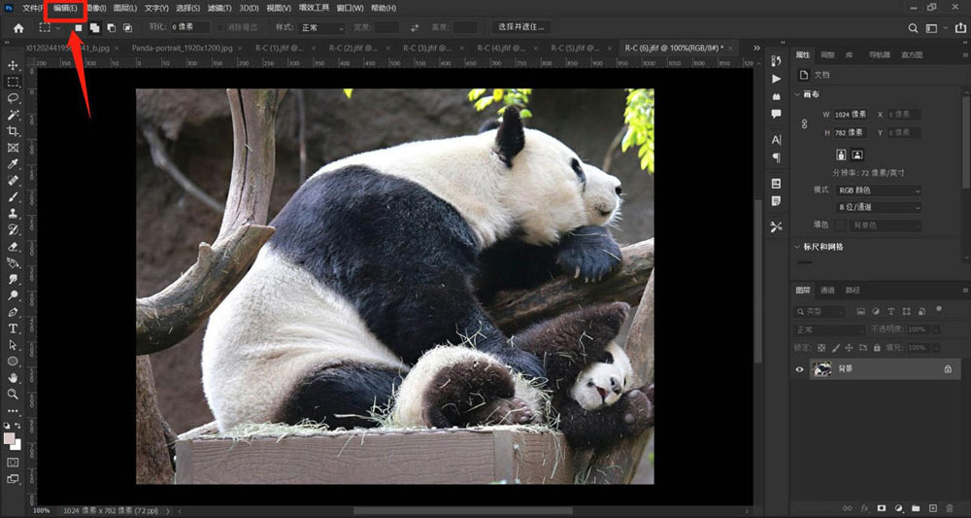Toggle the lock on 背景 layer

(948, 369)
